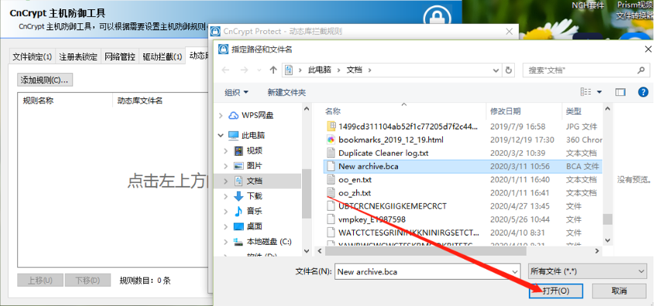Click the change view icon
The width and height of the screenshot is (655, 306).
coord(586,92)
